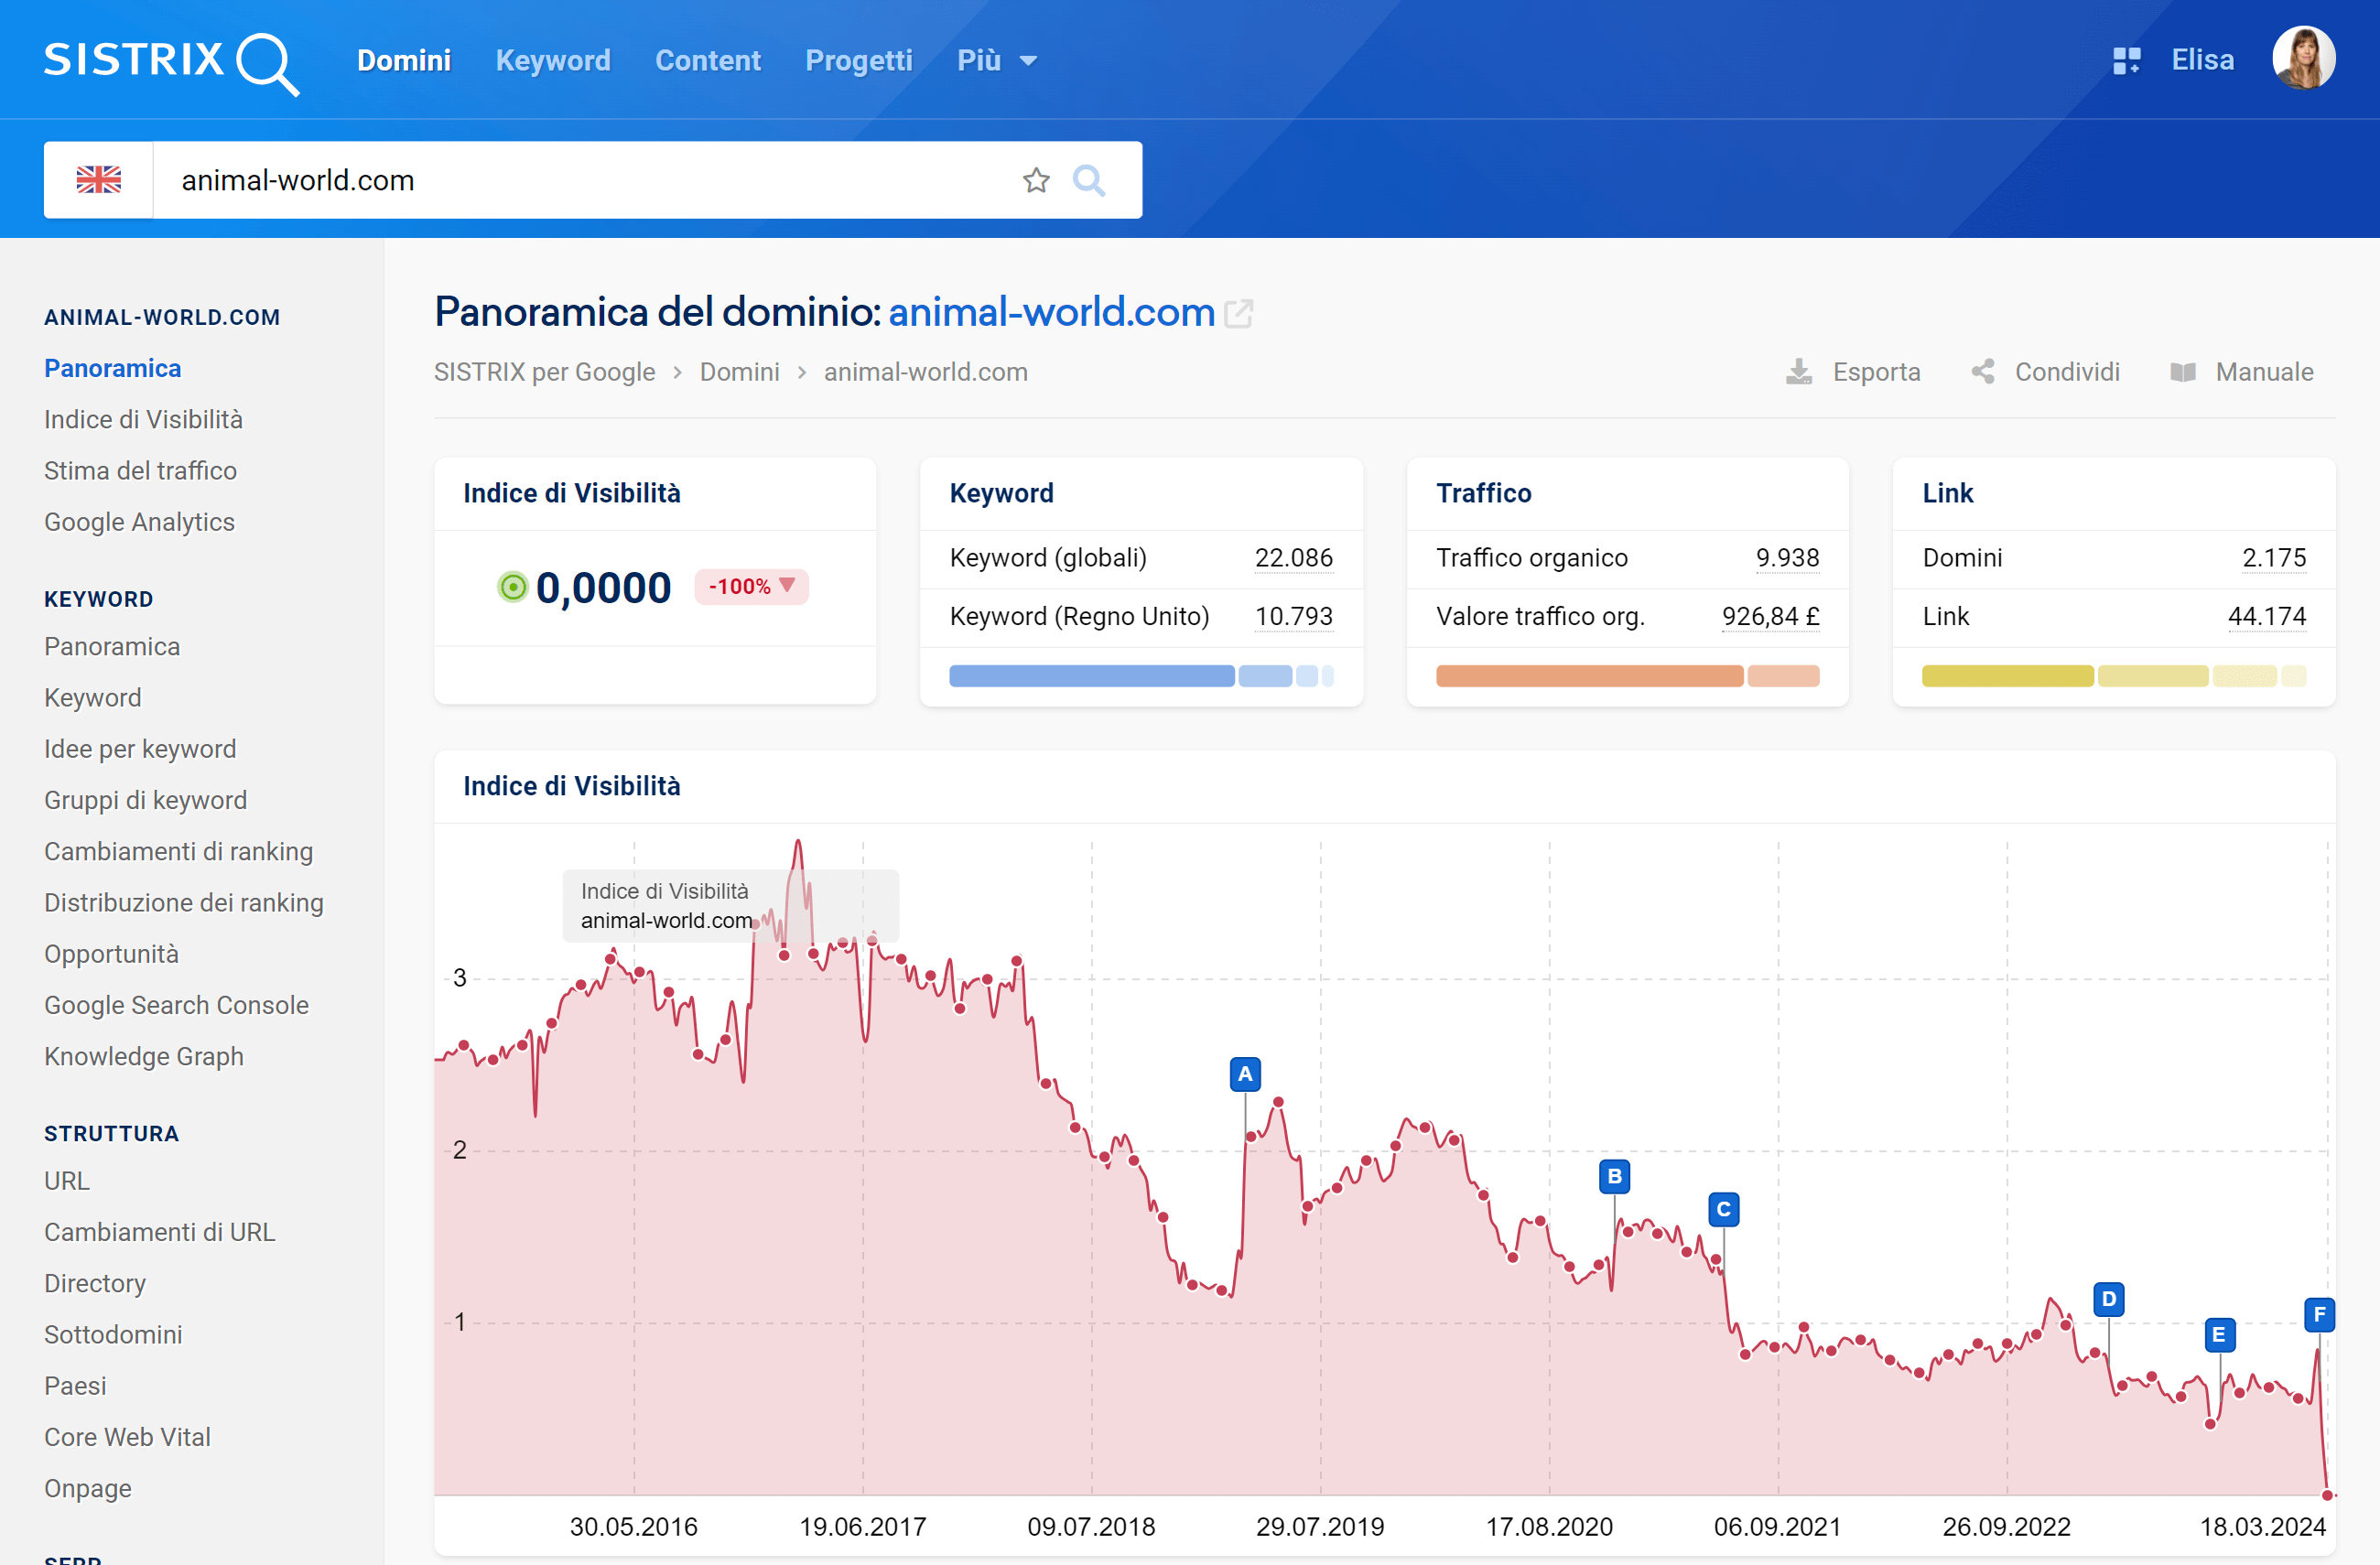Open Cambiamenti di ranking in sidebar

178,851
